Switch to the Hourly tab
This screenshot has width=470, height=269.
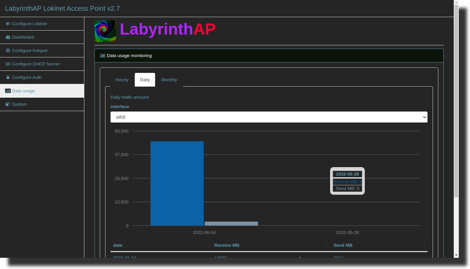(x=122, y=80)
